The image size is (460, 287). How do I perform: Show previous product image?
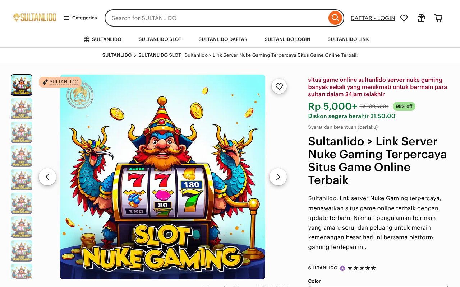(47, 177)
